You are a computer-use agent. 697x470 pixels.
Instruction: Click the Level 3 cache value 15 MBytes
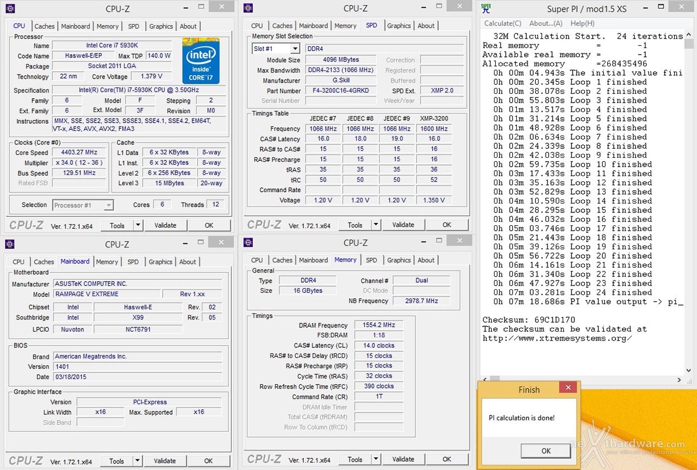coord(170,183)
